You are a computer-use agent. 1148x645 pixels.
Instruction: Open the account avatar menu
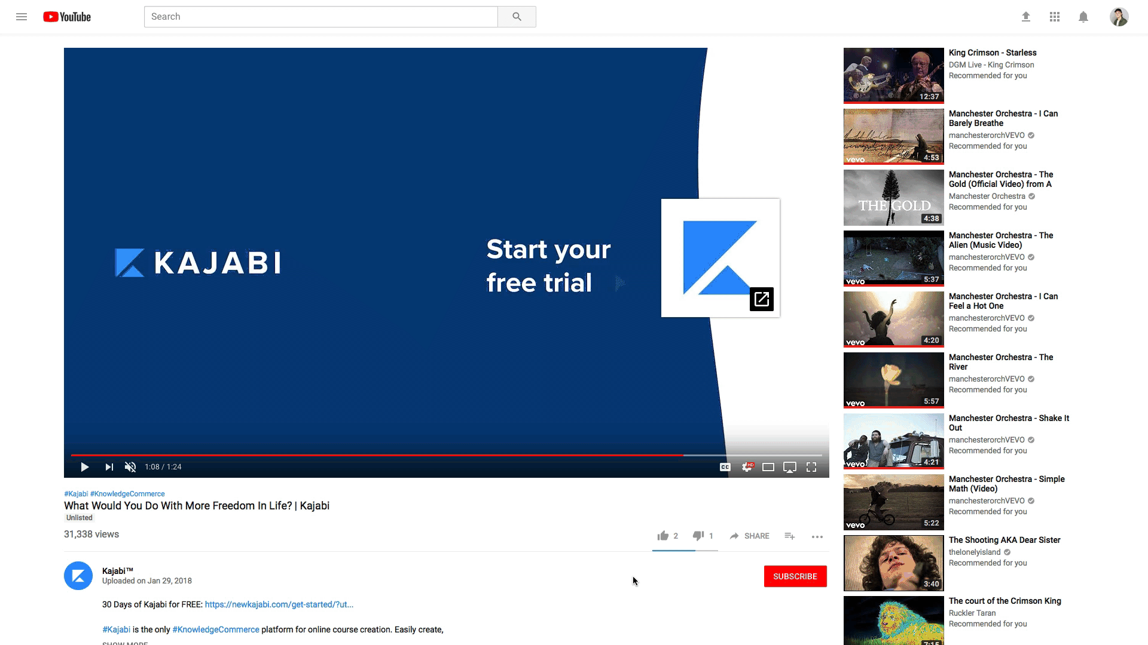tap(1119, 17)
